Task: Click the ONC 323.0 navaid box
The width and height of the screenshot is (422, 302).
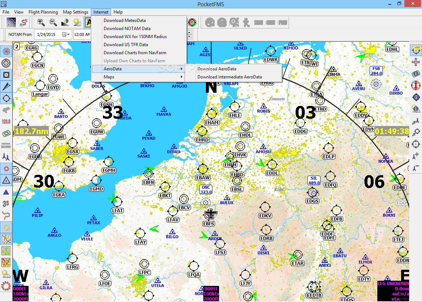Action: point(206,189)
